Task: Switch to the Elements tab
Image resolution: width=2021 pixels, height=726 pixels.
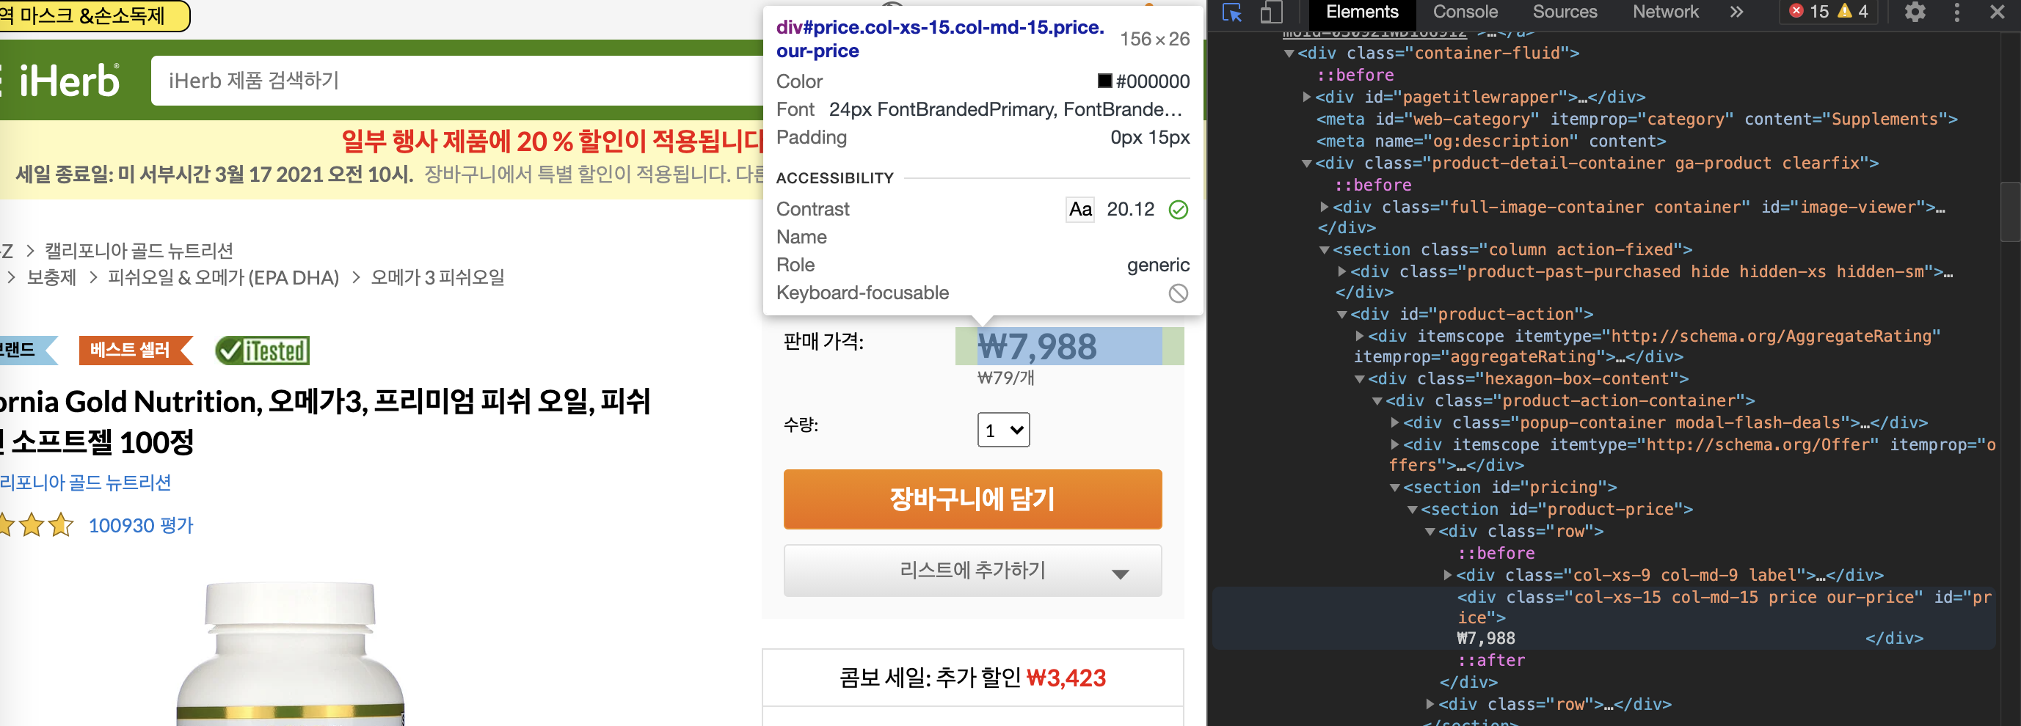Action: [1362, 12]
